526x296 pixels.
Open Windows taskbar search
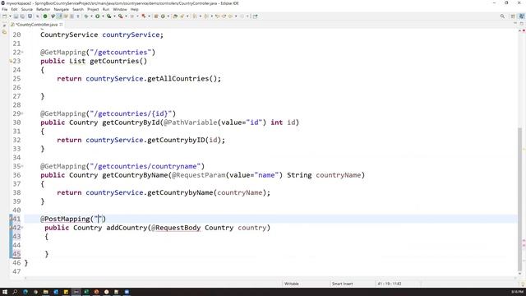pyautogui.click(x=15, y=292)
